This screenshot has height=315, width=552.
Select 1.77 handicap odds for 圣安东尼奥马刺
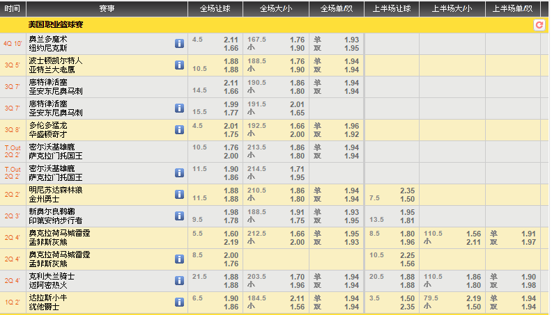click(231, 113)
